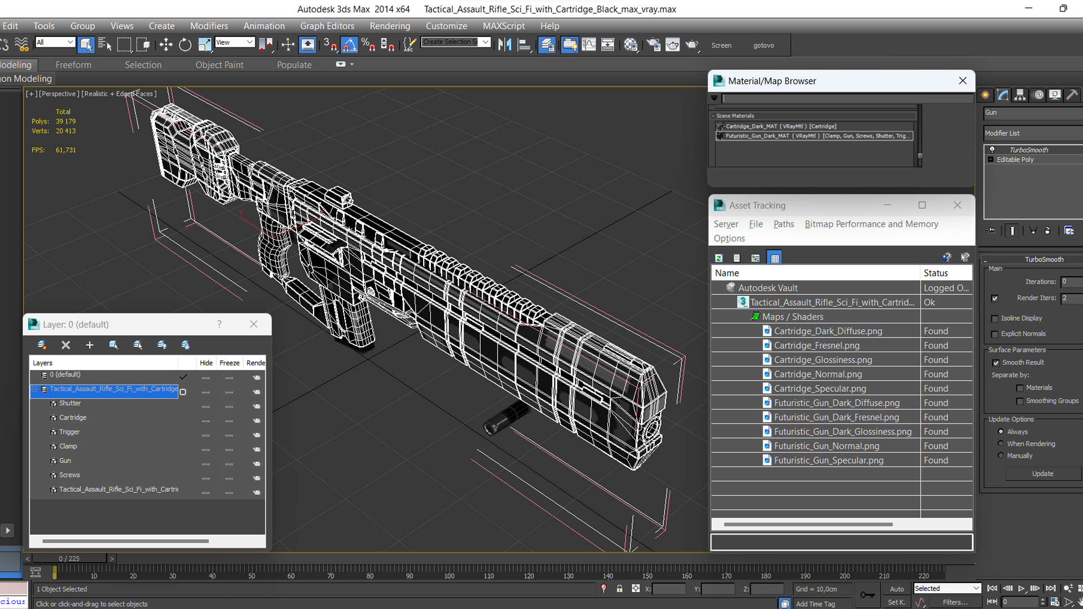Viewport: 1083px width, 609px height.
Task: Click the Update button in TurboSmooth
Action: click(1042, 474)
